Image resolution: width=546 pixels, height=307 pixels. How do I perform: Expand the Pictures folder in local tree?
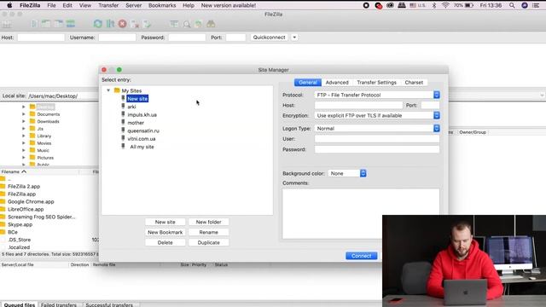click(23, 158)
